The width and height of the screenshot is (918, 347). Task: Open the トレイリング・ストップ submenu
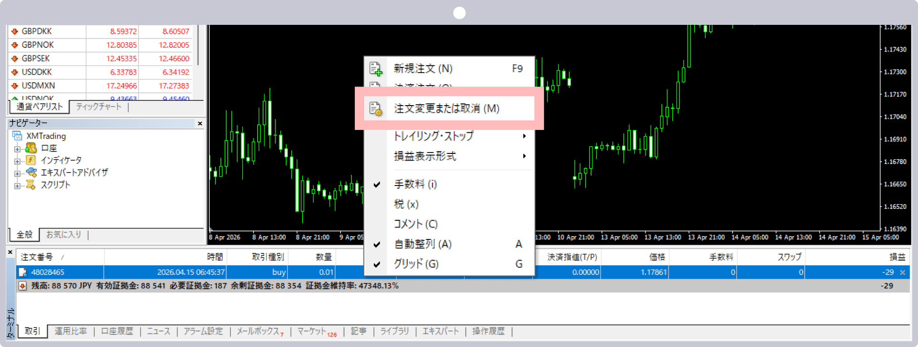(448, 136)
